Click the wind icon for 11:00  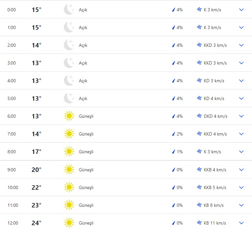(x=199, y=205)
